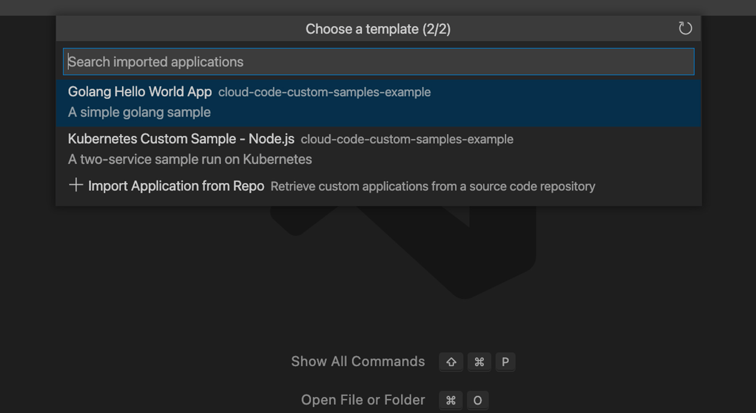Focus the Search imported applications field
Screen dimensions: 756x413
[378, 61]
